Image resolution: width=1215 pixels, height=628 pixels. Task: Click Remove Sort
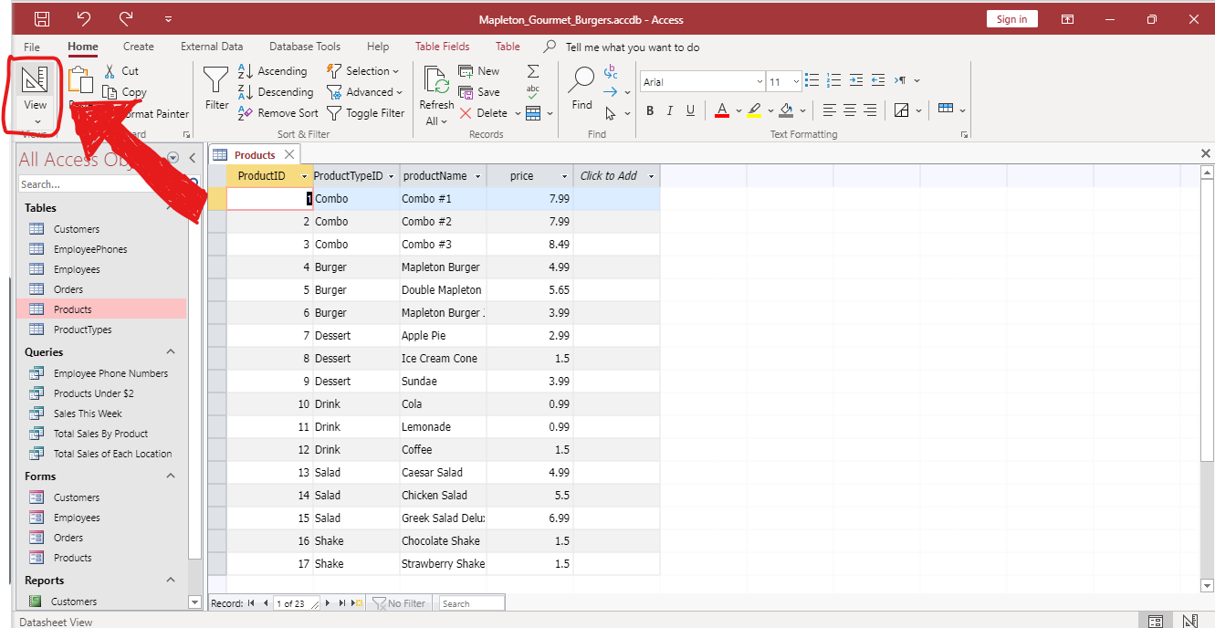point(278,113)
